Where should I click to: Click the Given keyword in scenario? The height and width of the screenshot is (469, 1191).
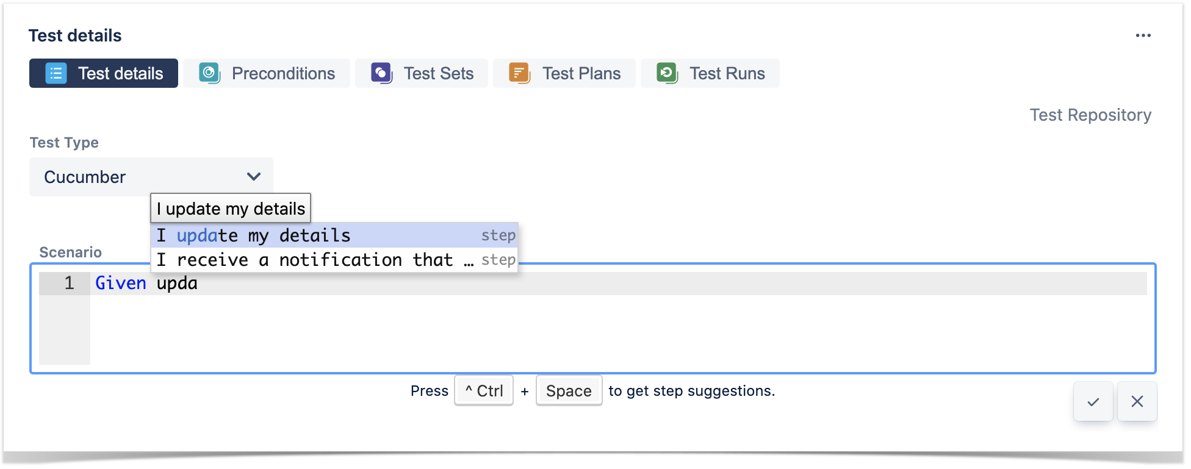point(121,283)
